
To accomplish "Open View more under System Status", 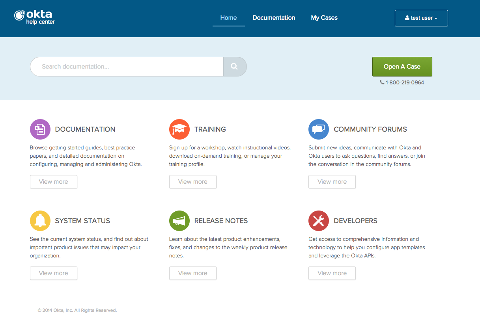I will pos(54,273).
